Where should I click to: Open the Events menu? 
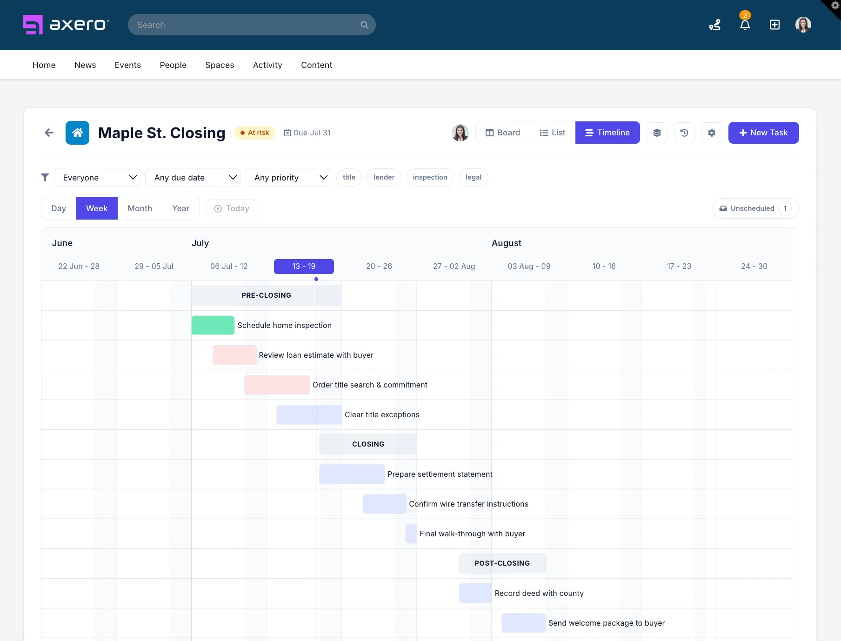point(128,65)
